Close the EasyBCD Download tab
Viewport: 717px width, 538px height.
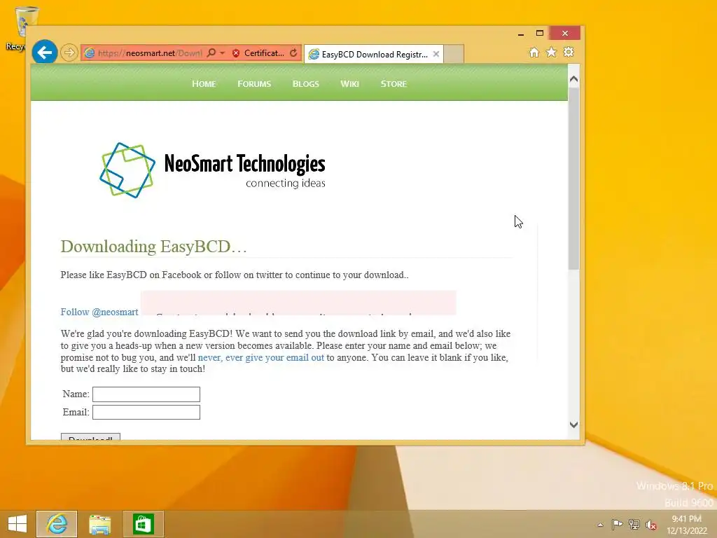[436, 54]
